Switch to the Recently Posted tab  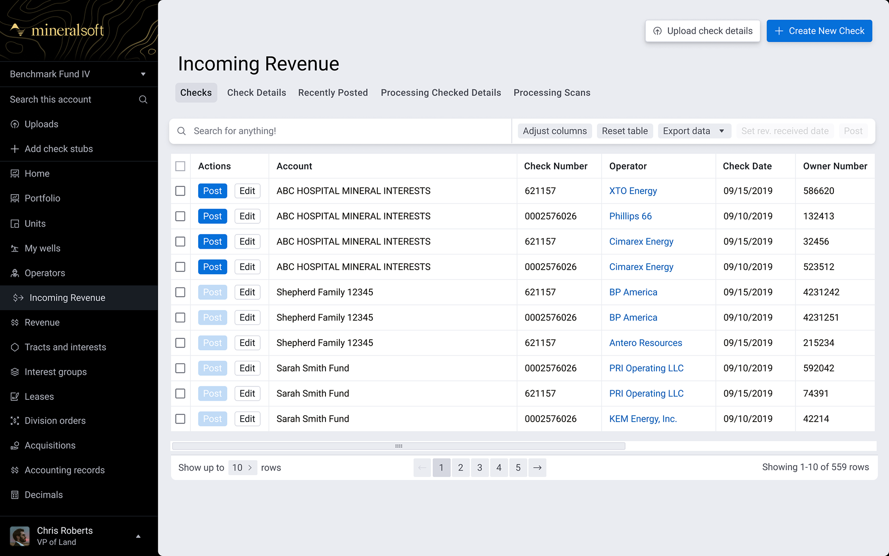[x=333, y=93]
